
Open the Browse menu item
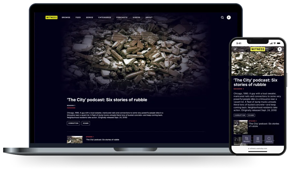[x=66, y=17]
